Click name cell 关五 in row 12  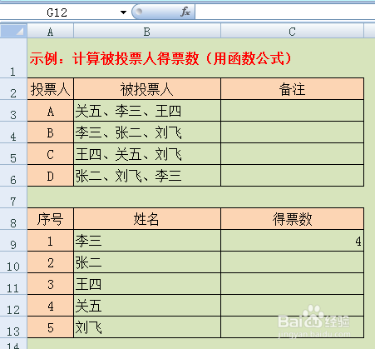pyautogui.click(x=147, y=306)
